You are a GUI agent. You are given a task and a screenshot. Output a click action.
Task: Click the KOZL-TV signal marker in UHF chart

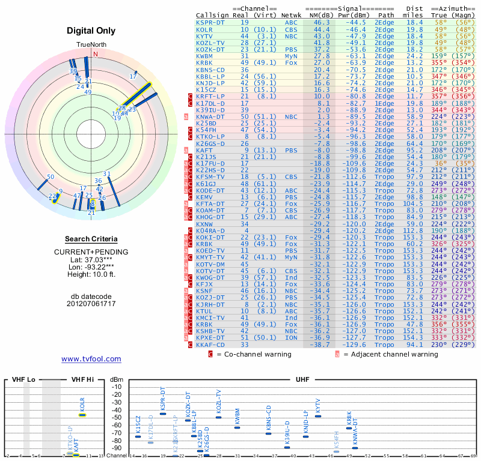click(x=218, y=417)
